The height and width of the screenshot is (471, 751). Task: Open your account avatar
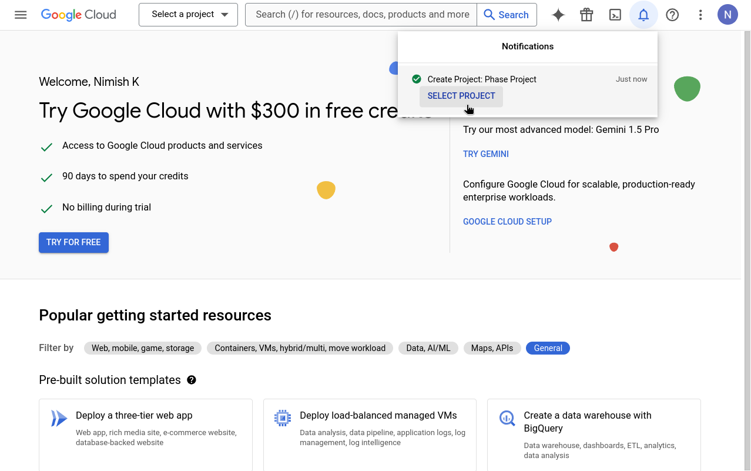click(x=727, y=14)
